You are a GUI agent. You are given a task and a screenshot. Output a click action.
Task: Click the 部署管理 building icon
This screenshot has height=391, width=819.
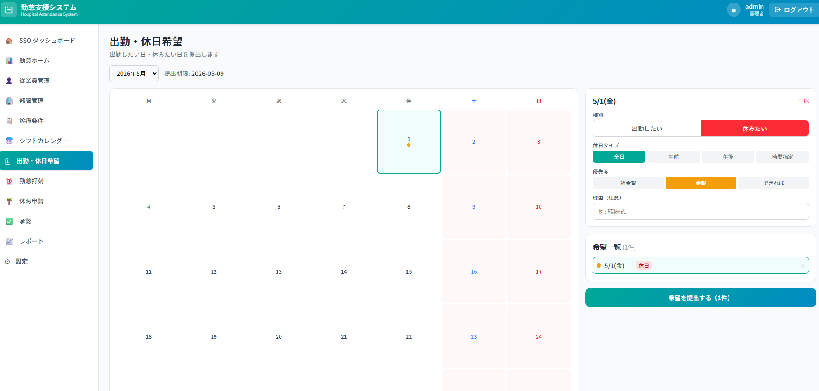click(9, 101)
